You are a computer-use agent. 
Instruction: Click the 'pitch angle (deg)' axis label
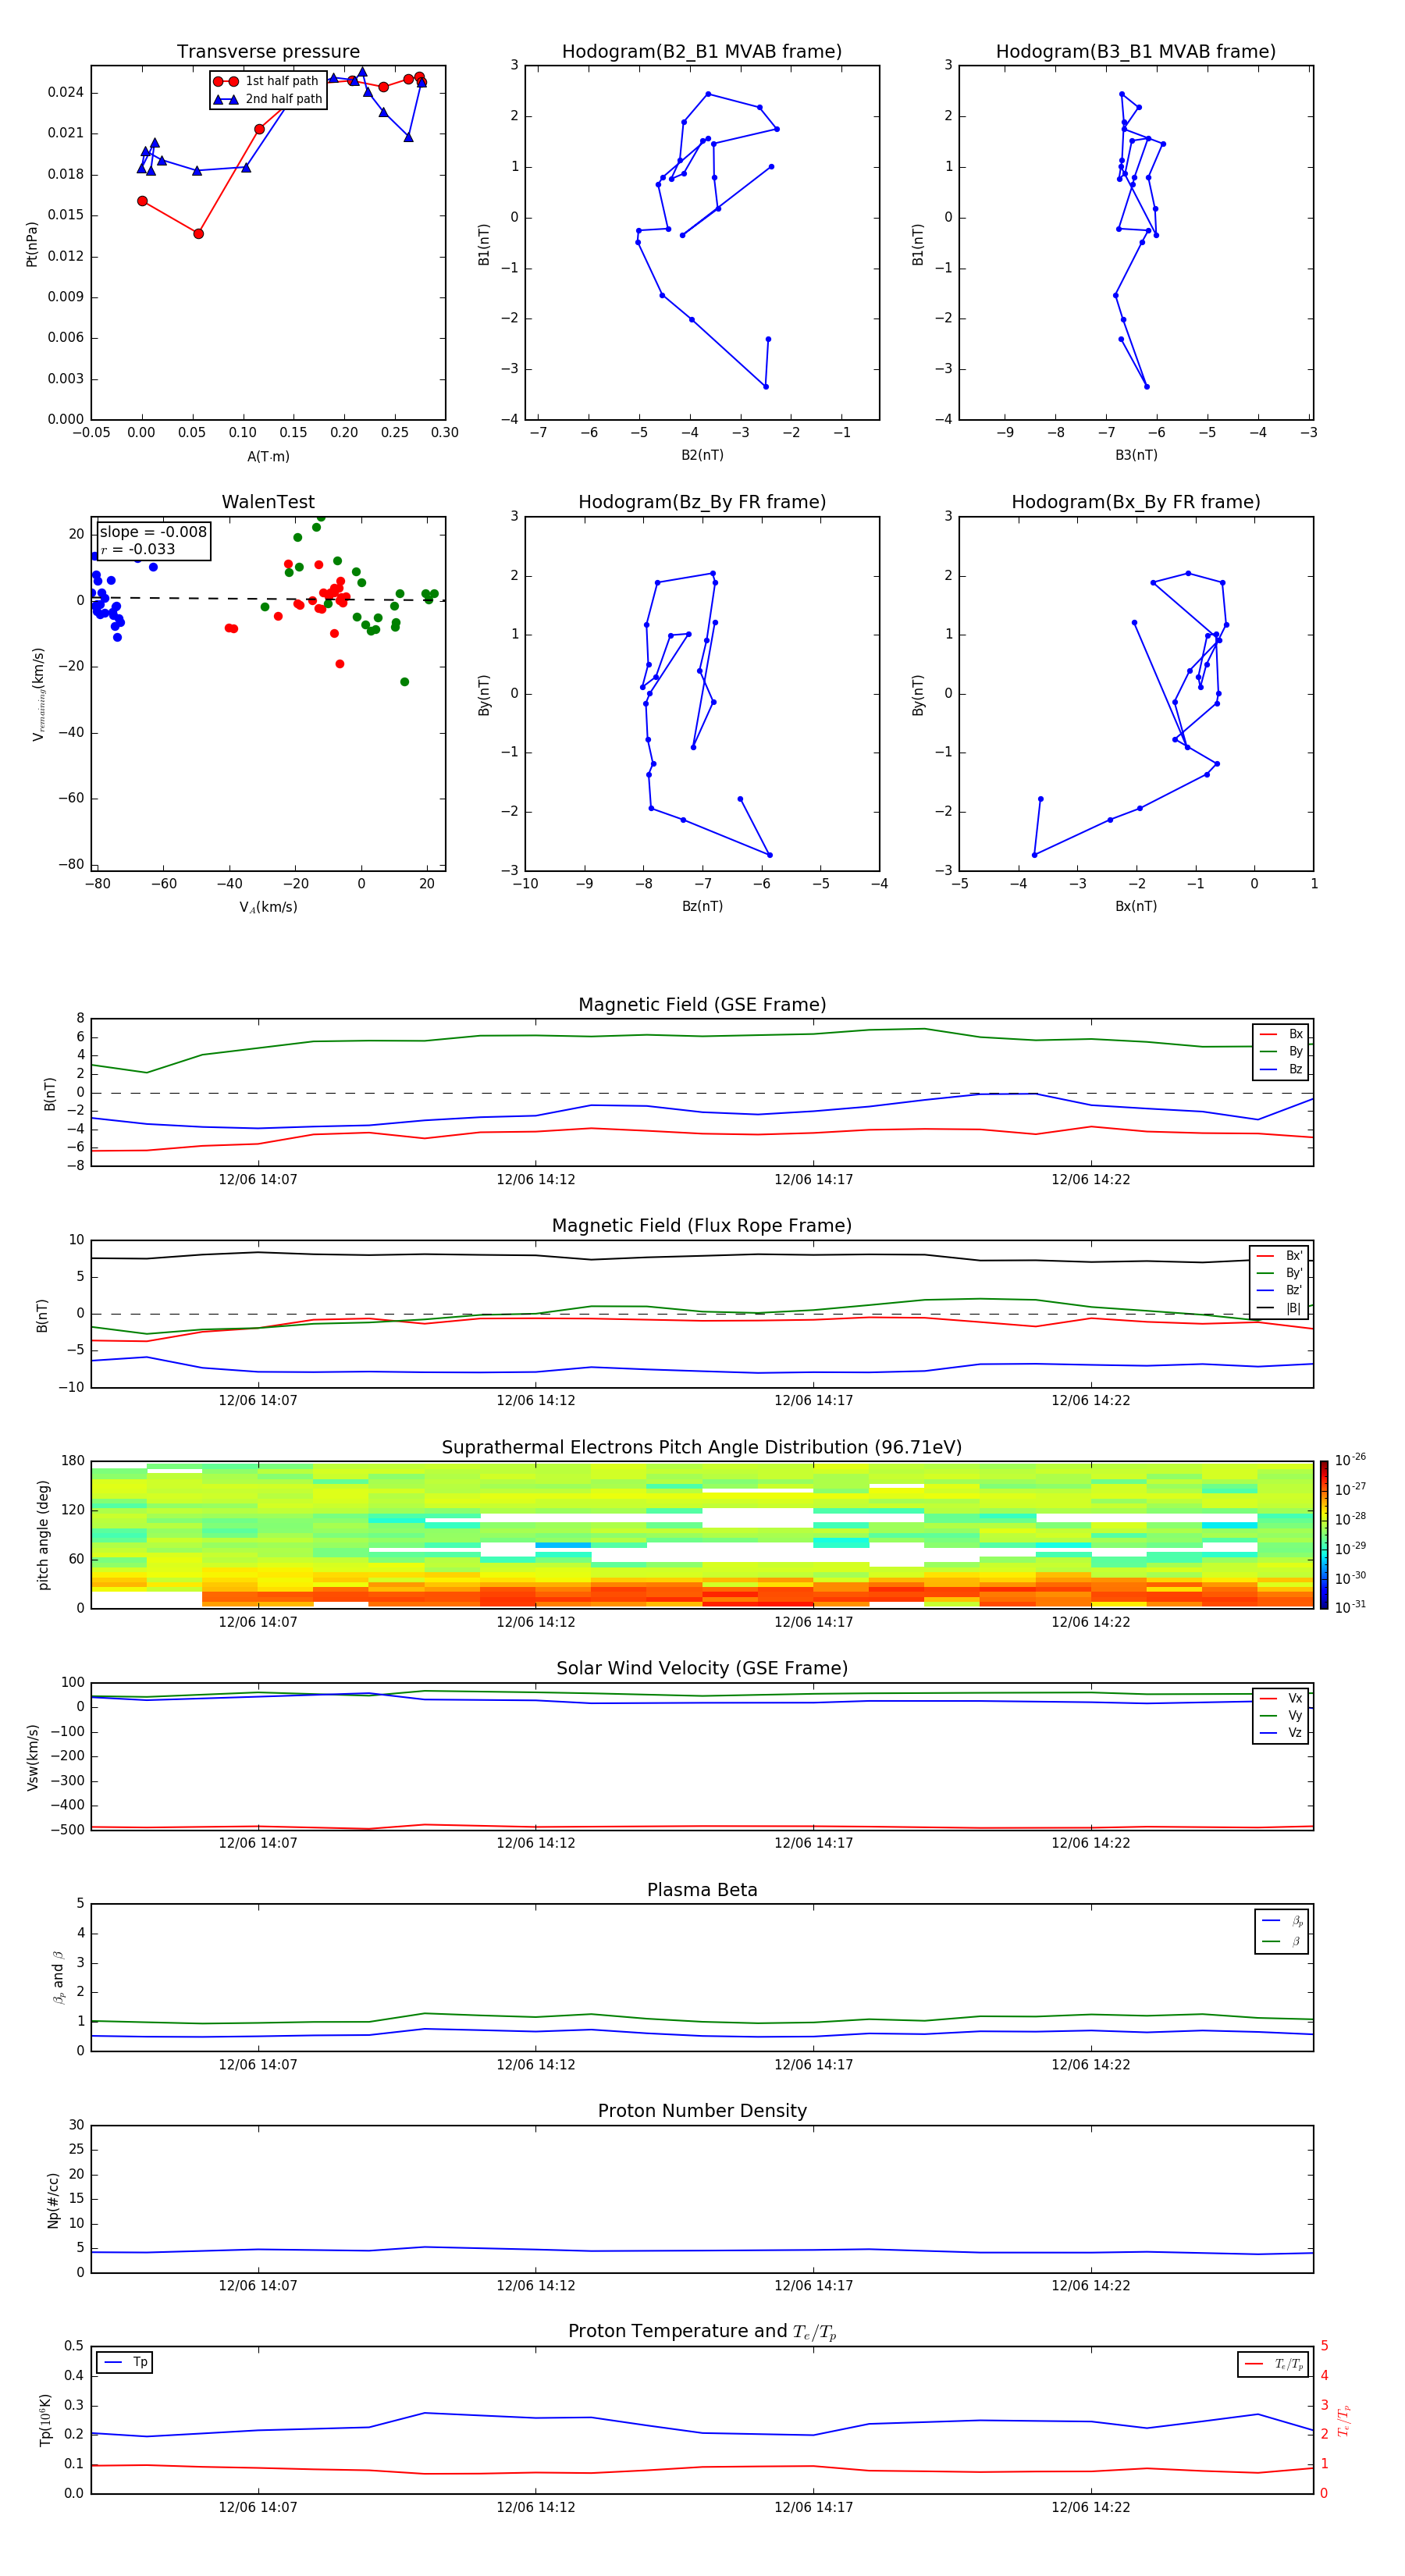[x=43, y=1535]
